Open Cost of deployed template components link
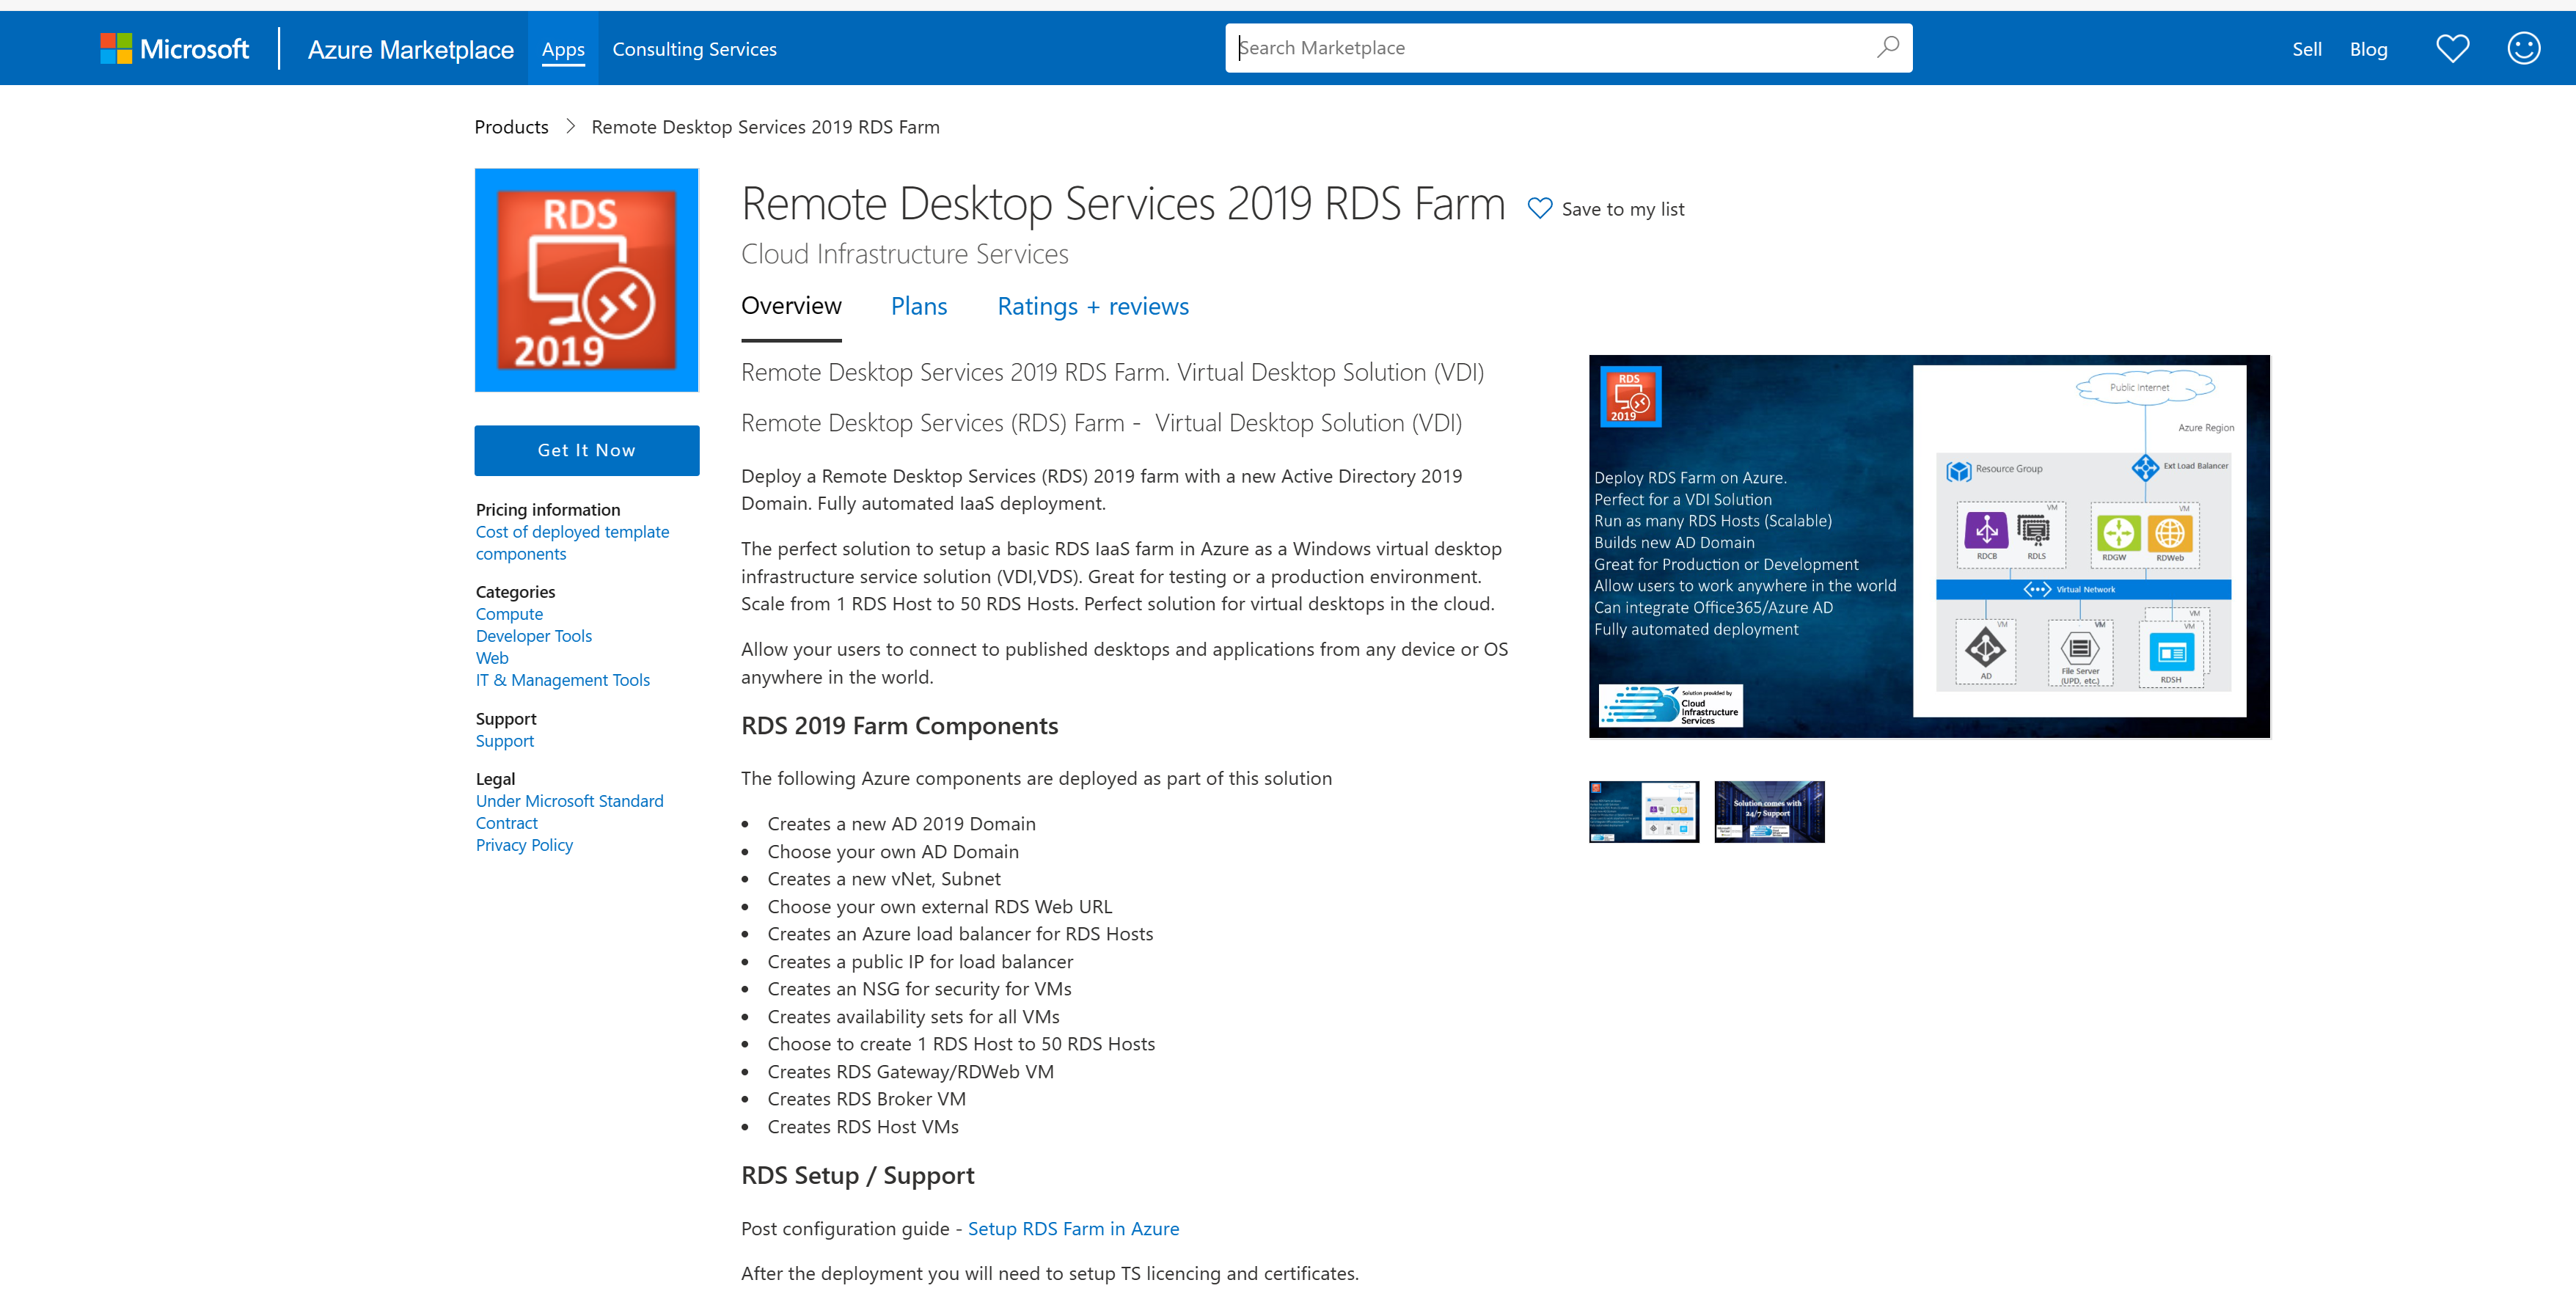This screenshot has height=1291, width=2576. [x=572, y=542]
